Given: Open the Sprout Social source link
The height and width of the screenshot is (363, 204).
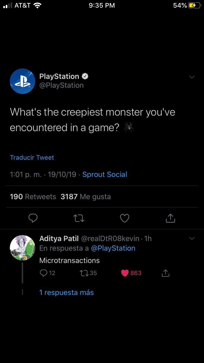Looking at the screenshot, I should 105,174.
